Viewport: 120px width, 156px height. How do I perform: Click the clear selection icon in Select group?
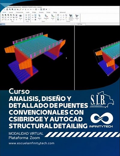pyautogui.click(x=33, y=19)
